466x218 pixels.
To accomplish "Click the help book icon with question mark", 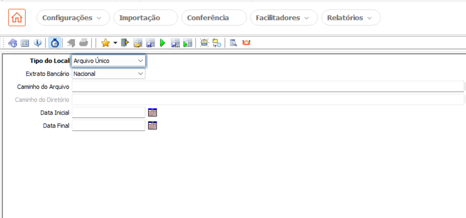I will 13,43.
